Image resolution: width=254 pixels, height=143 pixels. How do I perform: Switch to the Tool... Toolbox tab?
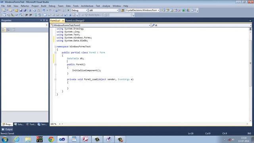31,124
